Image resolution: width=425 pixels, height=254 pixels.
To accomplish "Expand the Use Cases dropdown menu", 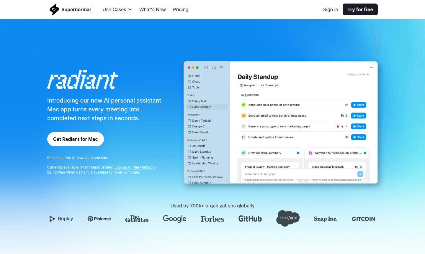I will tap(117, 9).
